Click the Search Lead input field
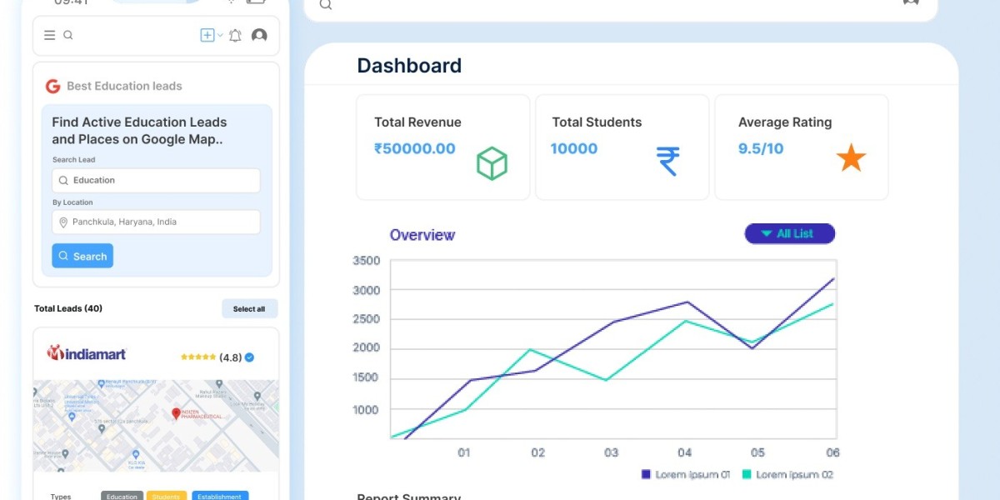The height and width of the screenshot is (500, 1000). (156, 180)
